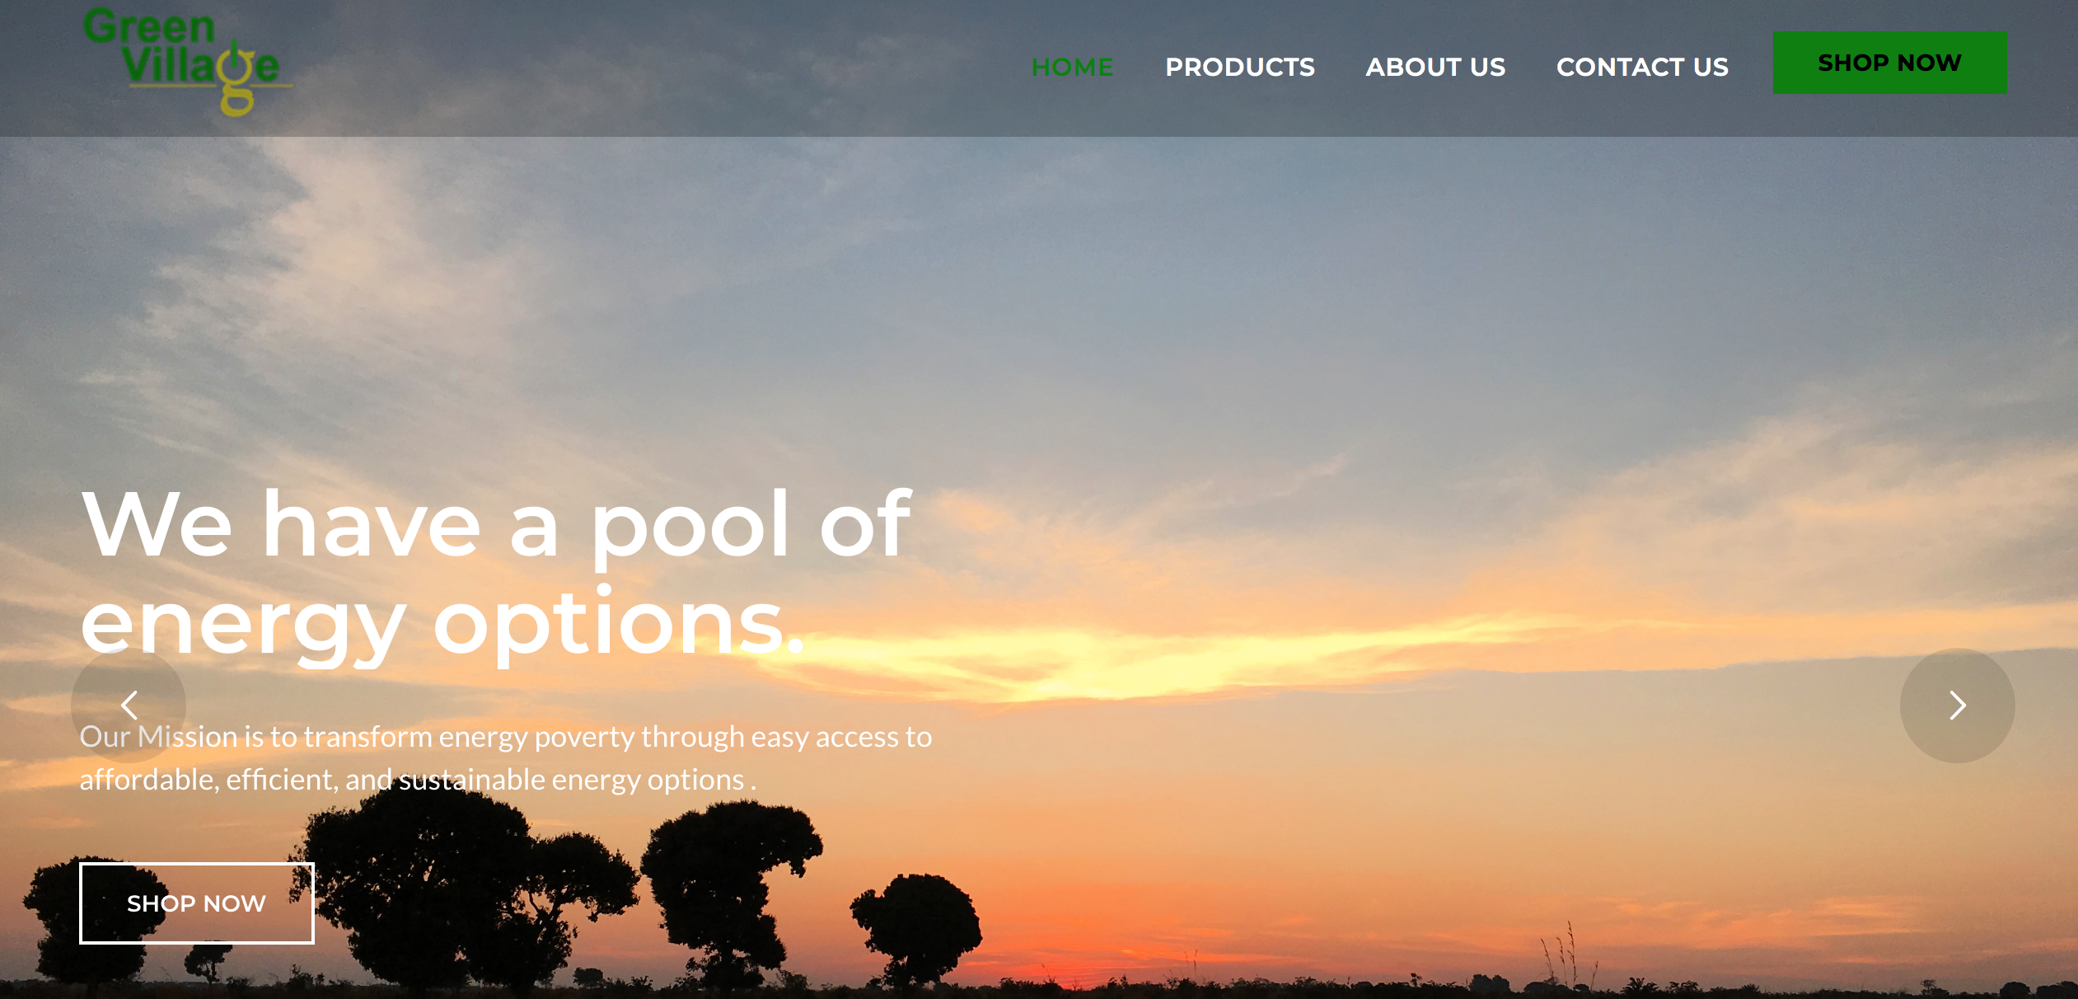
Task: Navigate to ABOUT US page
Action: click(x=1435, y=67)
